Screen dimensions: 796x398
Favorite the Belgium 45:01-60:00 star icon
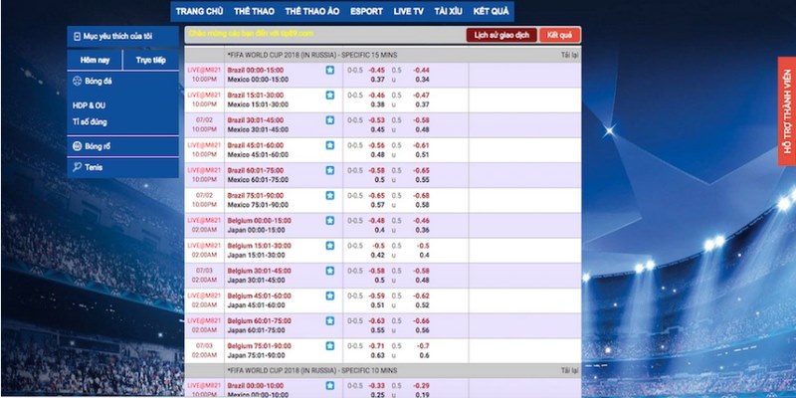(x=330, y=296)
